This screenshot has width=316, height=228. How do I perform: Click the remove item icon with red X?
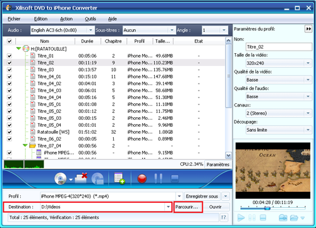[x=81, y=179]
